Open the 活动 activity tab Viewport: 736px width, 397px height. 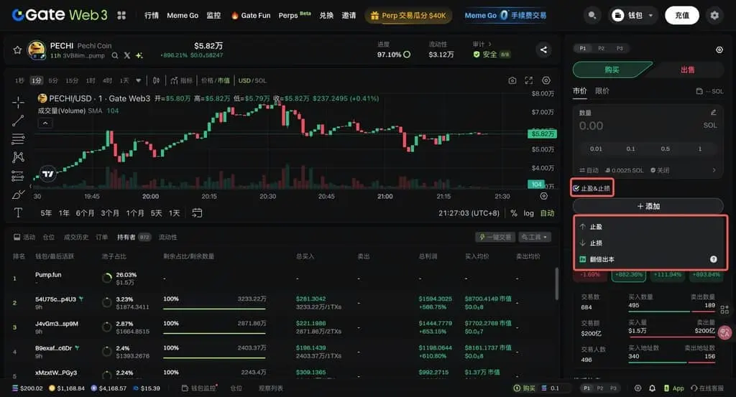[x=24, y=237]
